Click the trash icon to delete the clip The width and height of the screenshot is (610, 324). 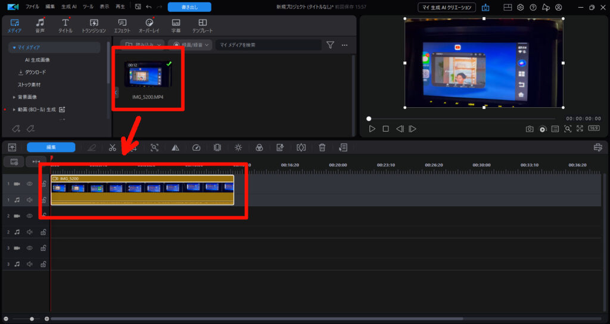coord(322,147)
